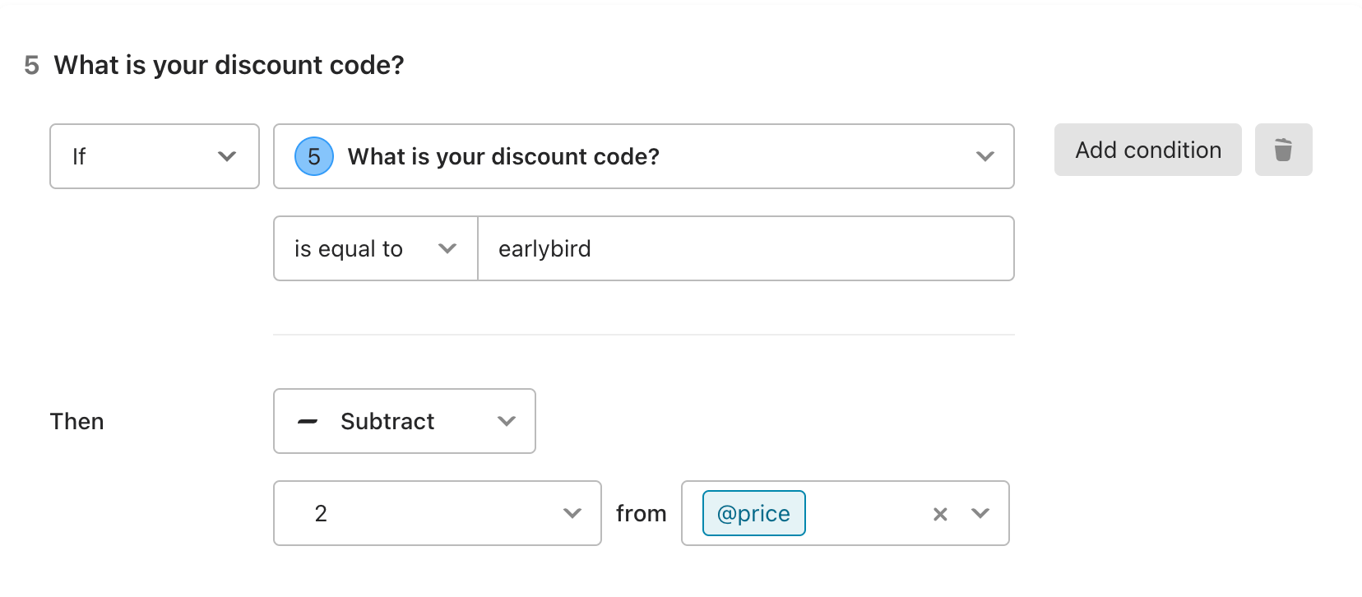Screen dimensions: 1362x597
Task: Open the amount dropdown showing 2
Action: point(438,513)
